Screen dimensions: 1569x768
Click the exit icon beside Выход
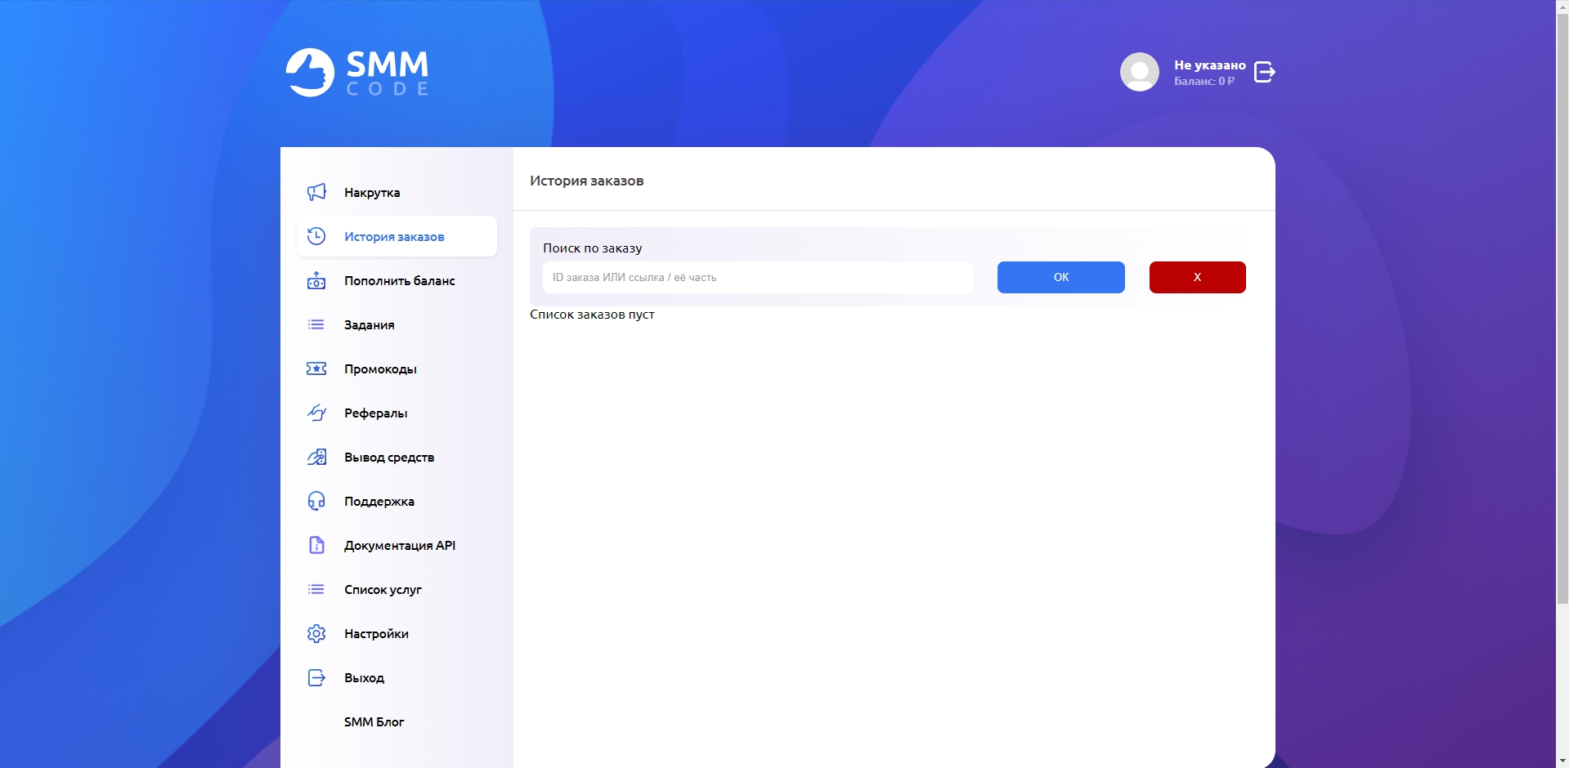tap(316, 677)
